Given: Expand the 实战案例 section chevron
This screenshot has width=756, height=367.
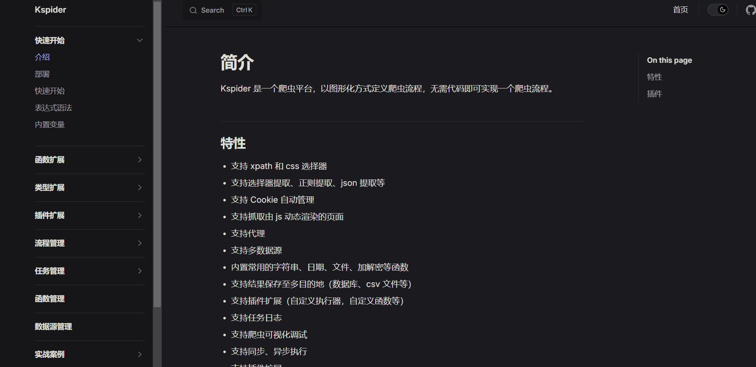Looking at the screenshot, I should click(140, 354).
